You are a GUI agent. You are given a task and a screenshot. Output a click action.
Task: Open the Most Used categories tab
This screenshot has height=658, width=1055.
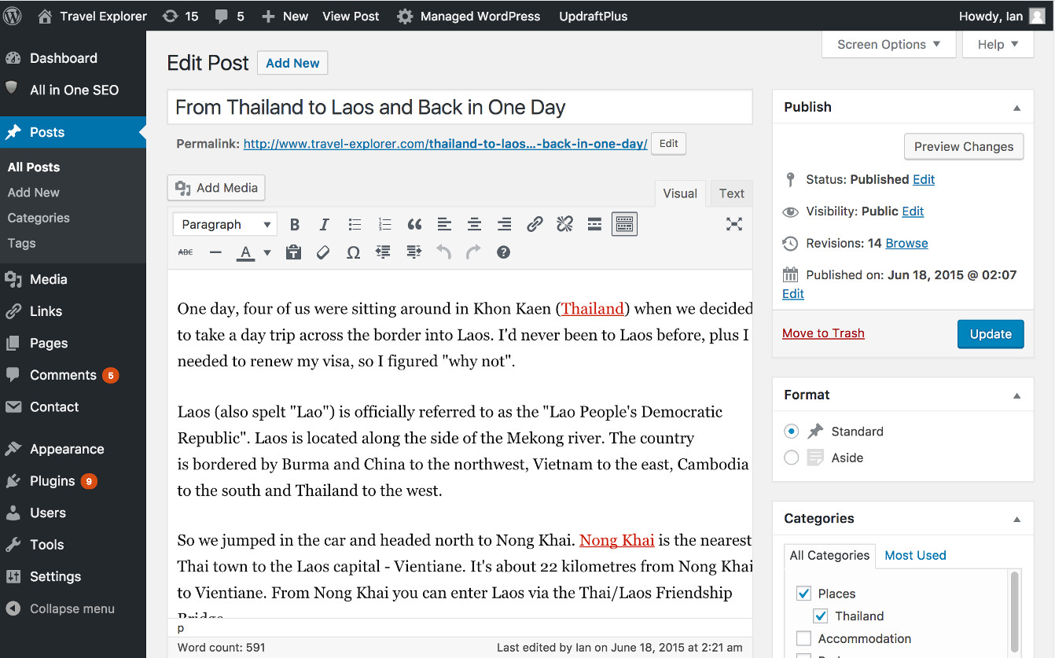(x=915, y=555)
